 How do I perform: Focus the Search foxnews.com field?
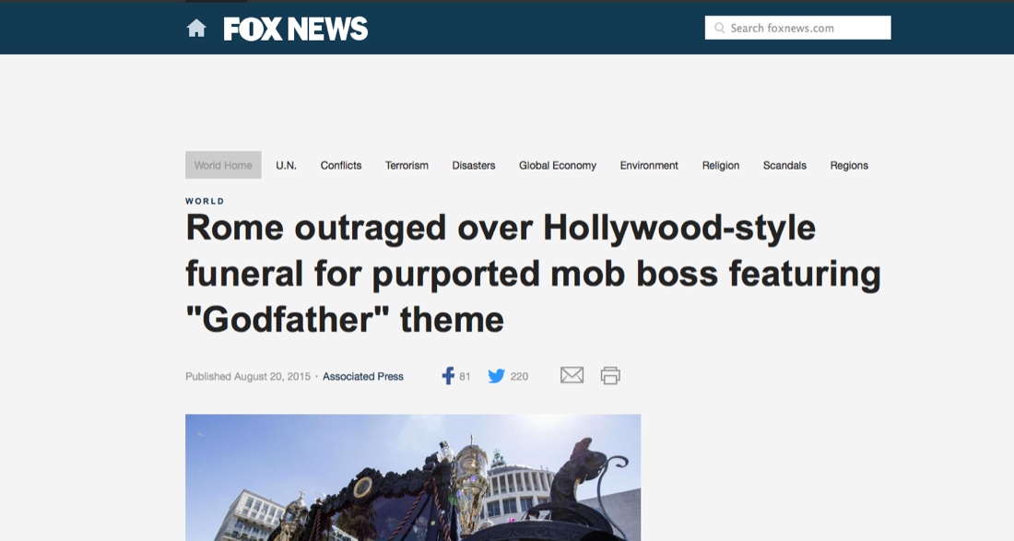coord(797,28)
